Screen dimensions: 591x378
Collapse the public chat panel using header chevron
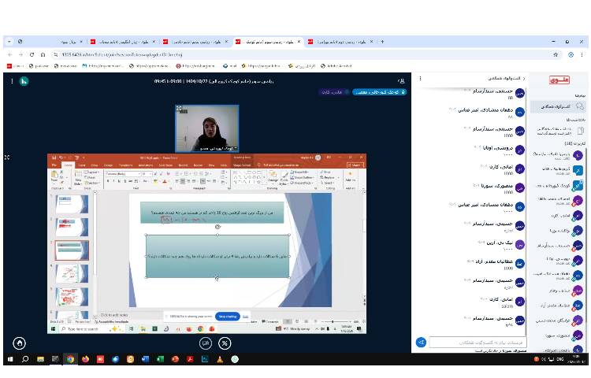pos(524,79)
